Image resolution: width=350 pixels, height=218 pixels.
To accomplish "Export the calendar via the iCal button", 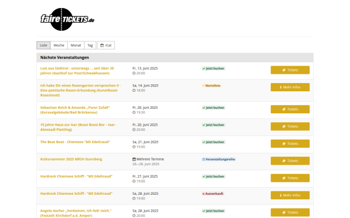I will coord(106,45).
